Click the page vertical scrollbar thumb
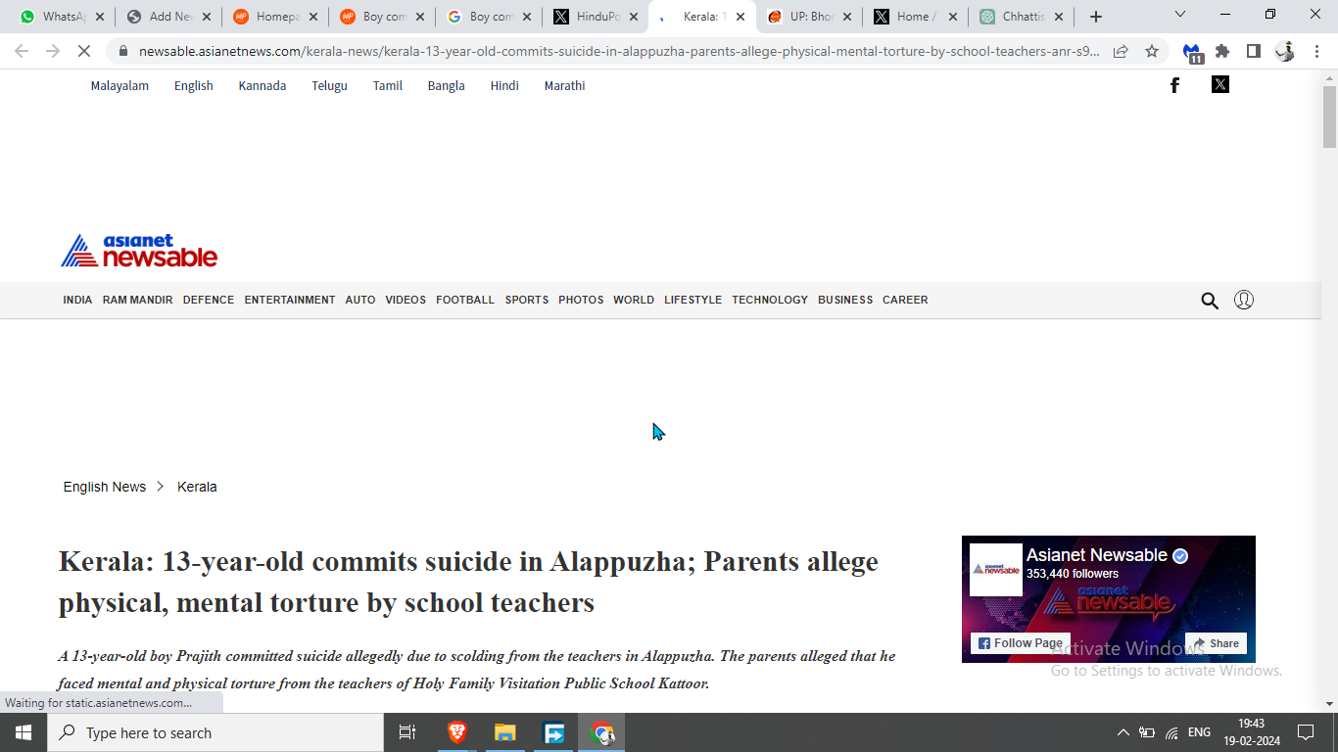The width and height of the screenshot is (1338, 752). (1329, 117)
